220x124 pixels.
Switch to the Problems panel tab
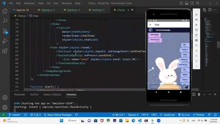(20, 95)
